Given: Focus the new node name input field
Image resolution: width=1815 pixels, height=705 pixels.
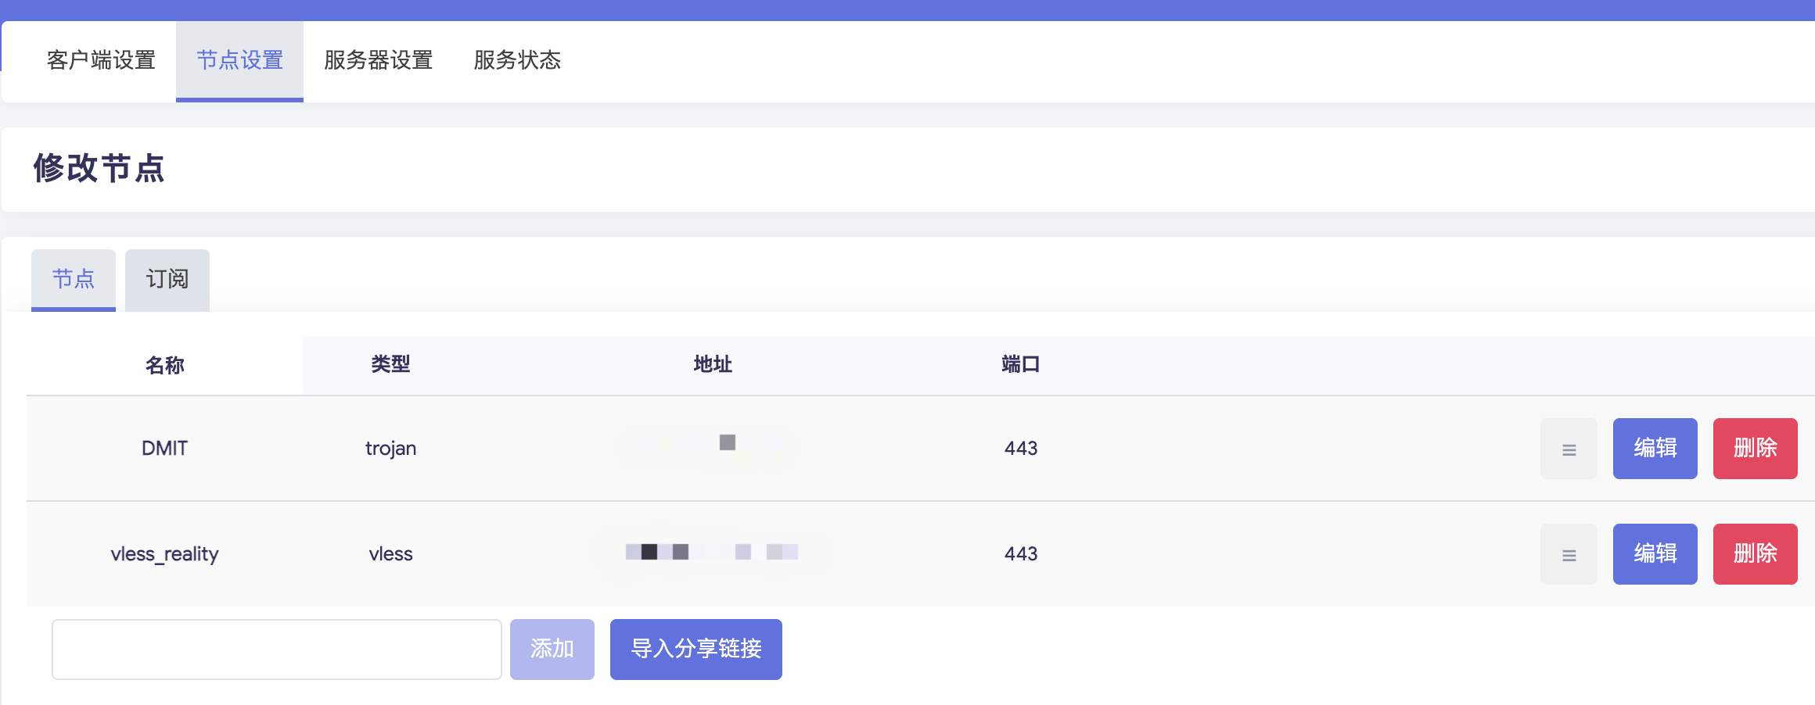Looking at the screenshot, I should [276, 649].
